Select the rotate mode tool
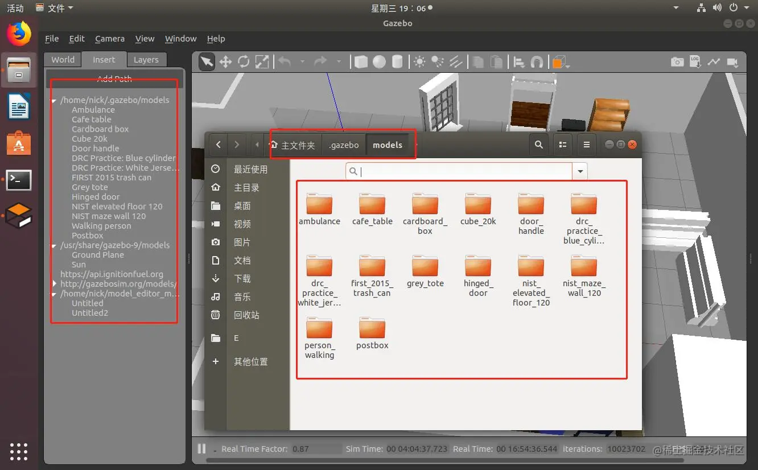Viewport: 758px width, 470px height. click(x=244, y=62)
